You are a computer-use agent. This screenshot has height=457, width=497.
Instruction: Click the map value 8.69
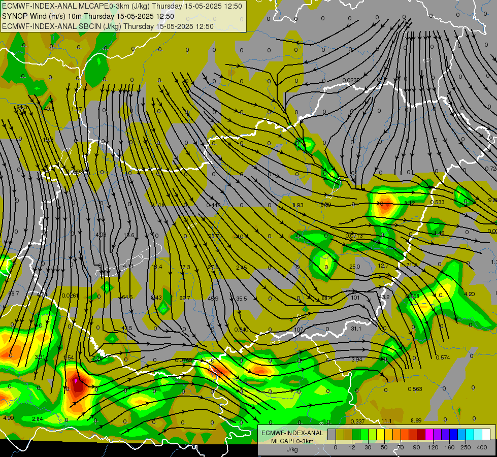tap(416, 420)
